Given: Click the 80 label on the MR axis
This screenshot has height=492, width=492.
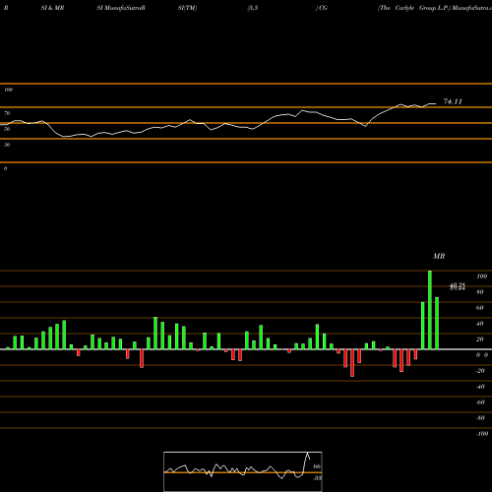Looking at the screenshot, I should [x=480, y=292].
